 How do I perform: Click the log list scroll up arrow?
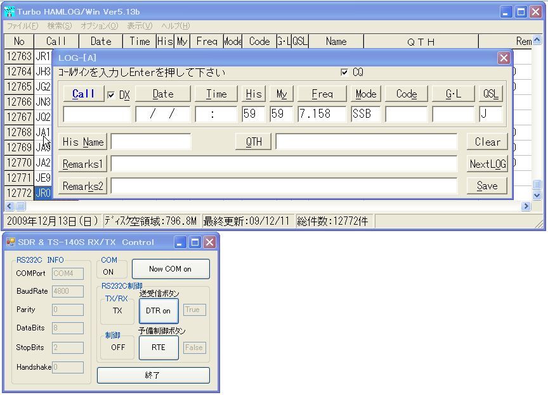[x=537, y=39]
